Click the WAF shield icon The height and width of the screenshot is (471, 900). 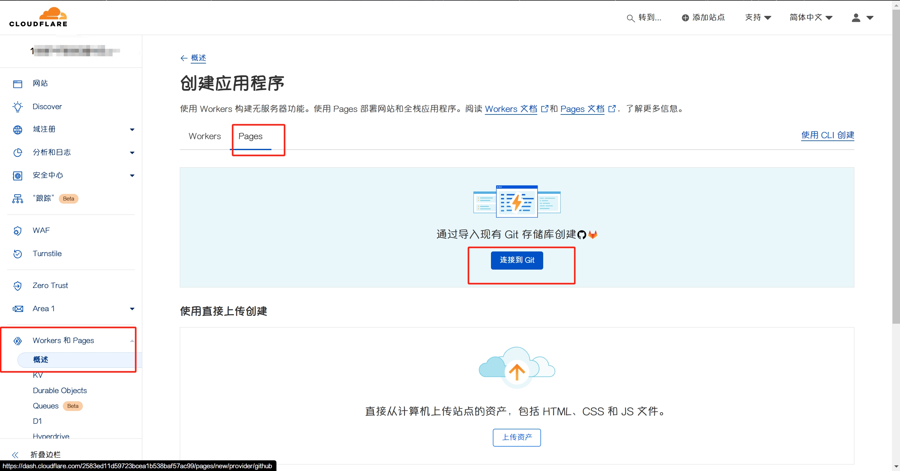[18, 231]
